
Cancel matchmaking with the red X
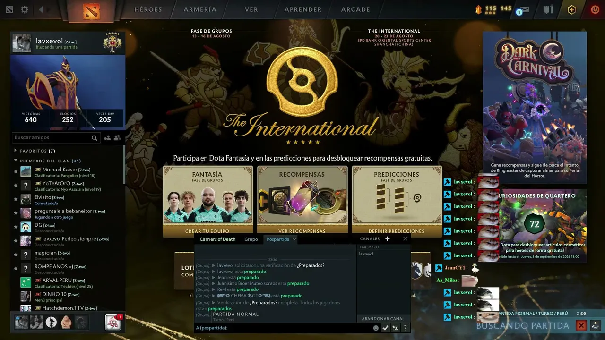581,325
